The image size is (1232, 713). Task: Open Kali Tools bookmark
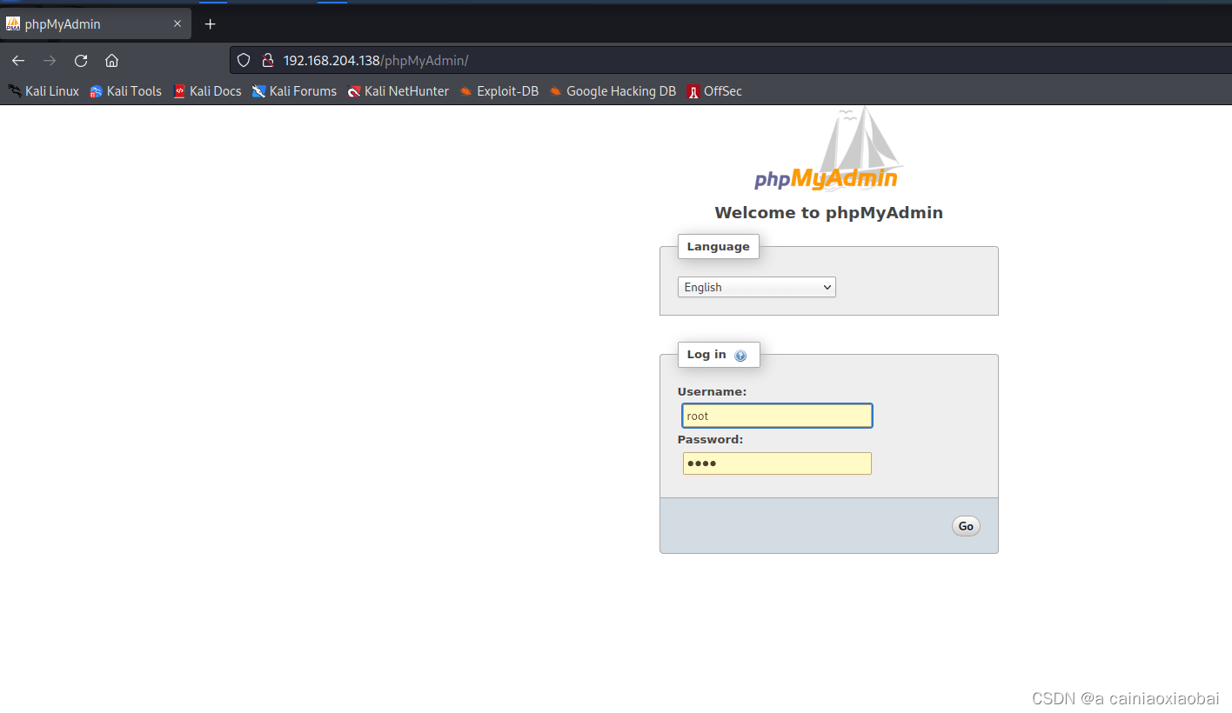coord(125,91)
